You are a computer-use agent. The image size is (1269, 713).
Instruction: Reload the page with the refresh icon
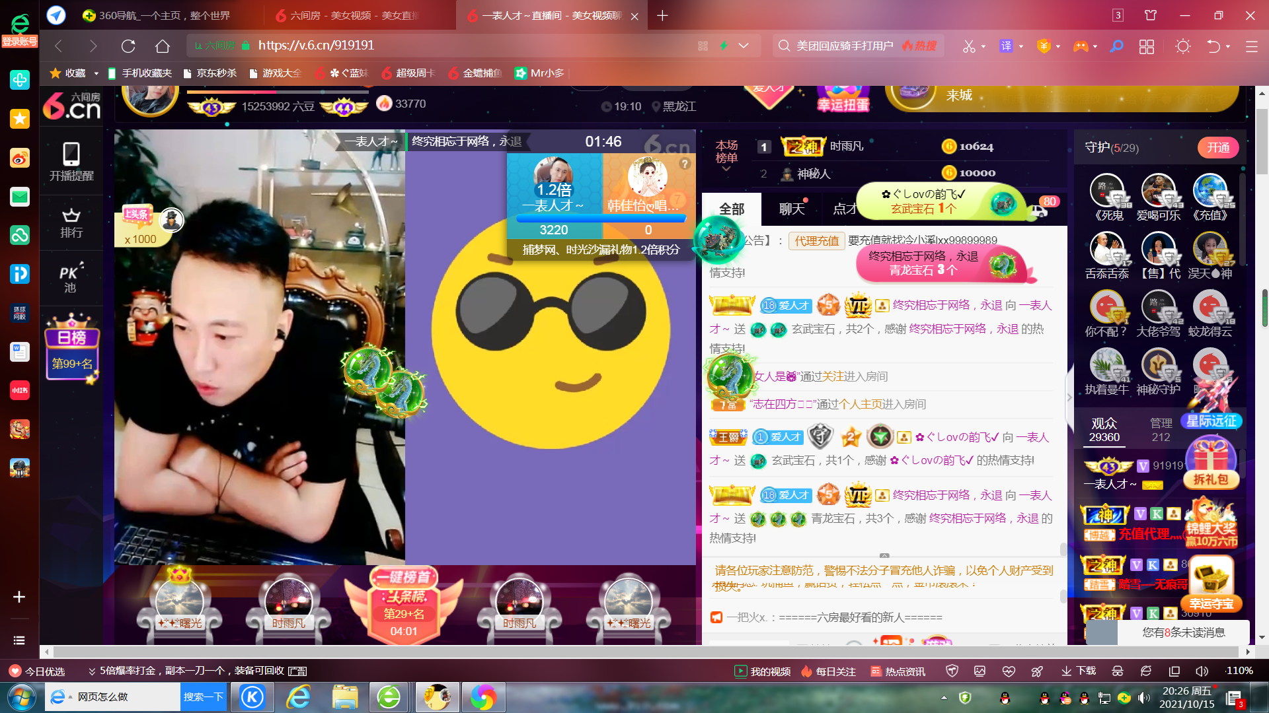(128, 46)
